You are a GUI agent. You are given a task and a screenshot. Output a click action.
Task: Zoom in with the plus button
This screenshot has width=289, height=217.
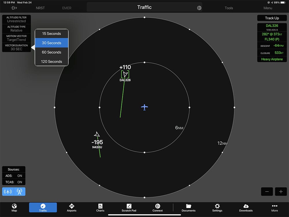coord(281,192)
